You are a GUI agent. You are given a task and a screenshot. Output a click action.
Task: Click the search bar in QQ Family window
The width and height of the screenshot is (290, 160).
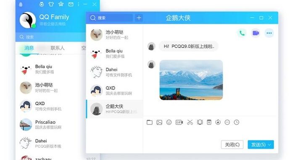(x=50, y=37)
